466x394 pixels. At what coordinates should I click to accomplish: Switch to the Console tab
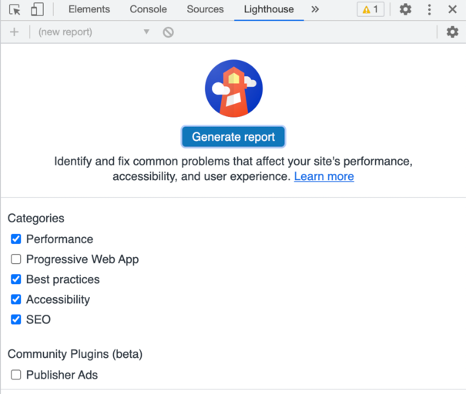coord(148,10)
